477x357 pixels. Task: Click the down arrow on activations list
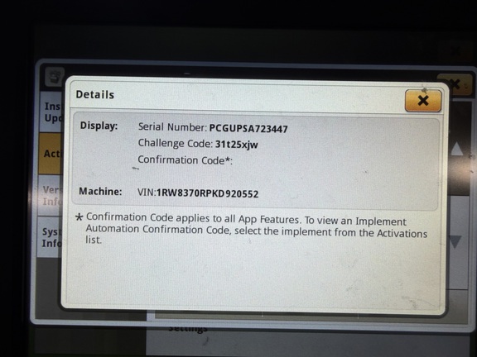(x=456, y=241)
